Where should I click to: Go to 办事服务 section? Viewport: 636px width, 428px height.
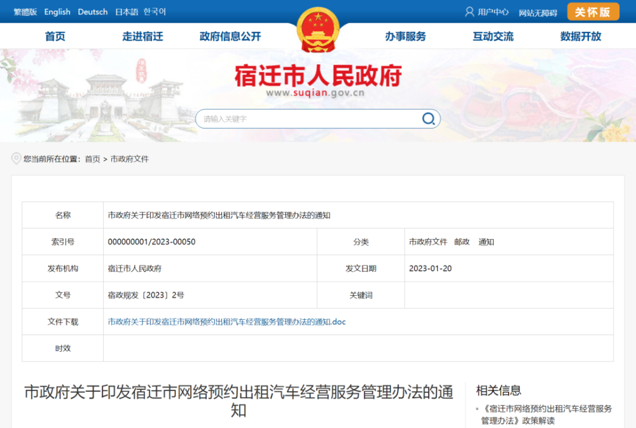[405, 37]
